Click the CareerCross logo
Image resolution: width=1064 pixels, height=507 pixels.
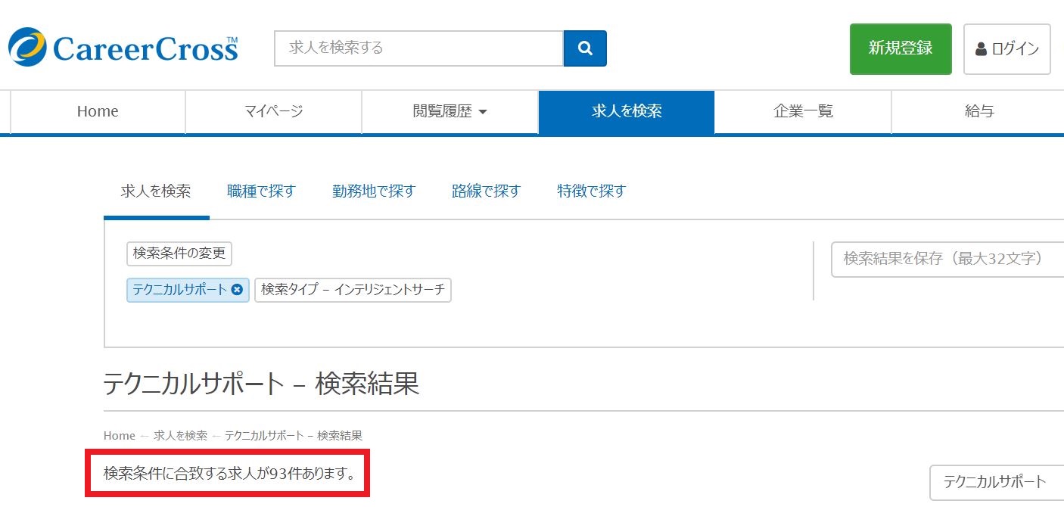(x=123, y=48)
